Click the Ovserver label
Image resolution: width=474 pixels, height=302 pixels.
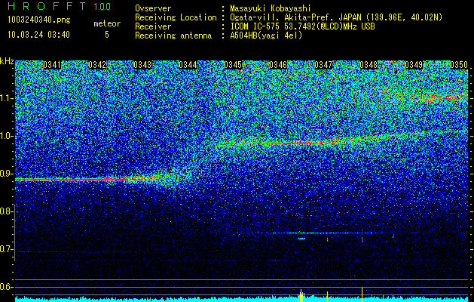click(x=153, y=8)
